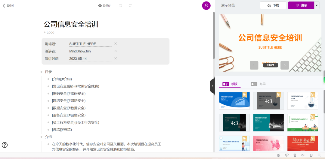This screenshot has height=159, width=325.
Task: Click the 返回 back label
Action: [x=10, y=6]
